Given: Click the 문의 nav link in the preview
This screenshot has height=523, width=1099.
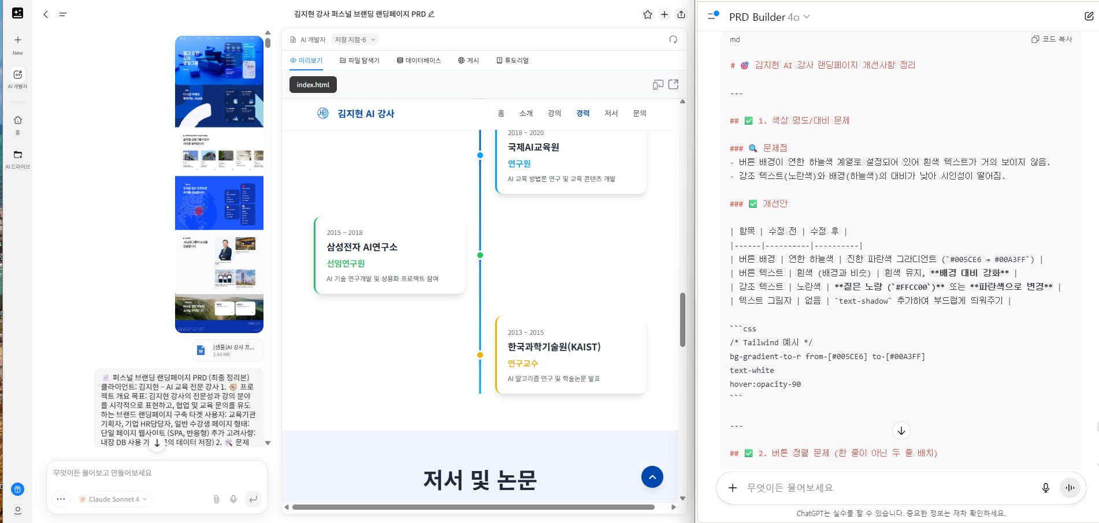Looking at the screenshot, I should 639,113.
